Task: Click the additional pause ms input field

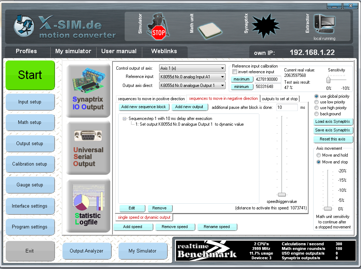Action: (x=287, y=107)
